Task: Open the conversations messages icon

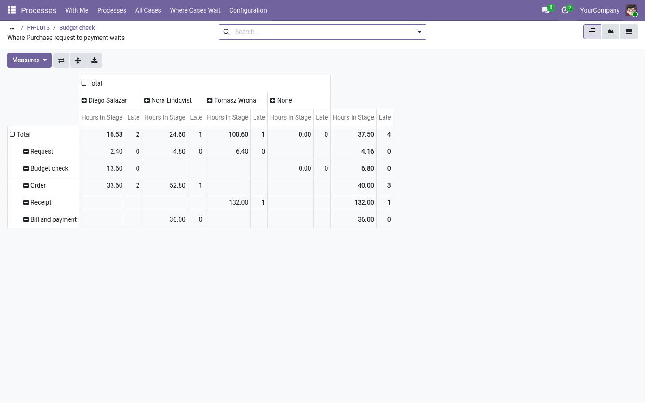Action: pos(546,10)
